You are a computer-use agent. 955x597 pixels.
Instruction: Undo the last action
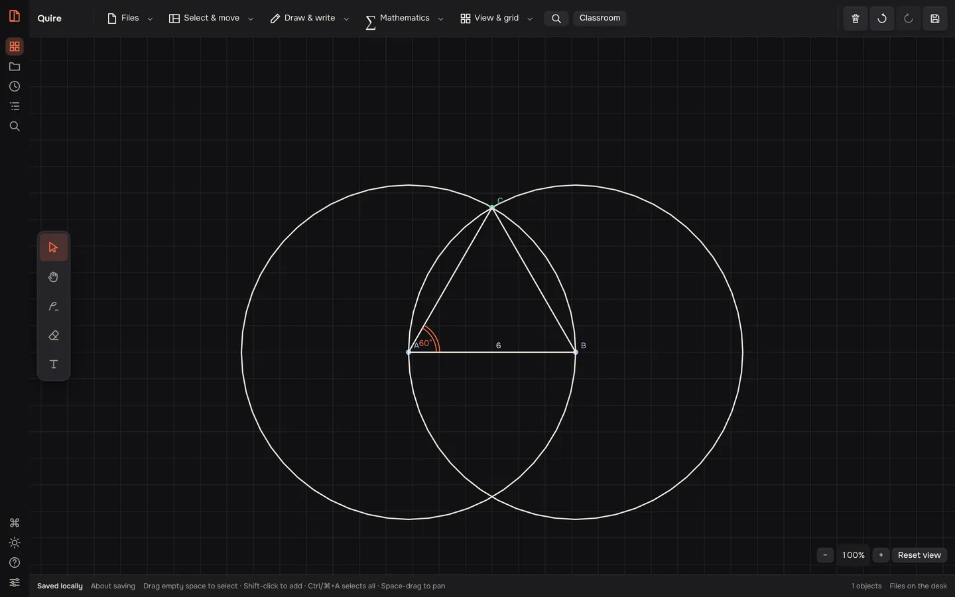(882, 19)
